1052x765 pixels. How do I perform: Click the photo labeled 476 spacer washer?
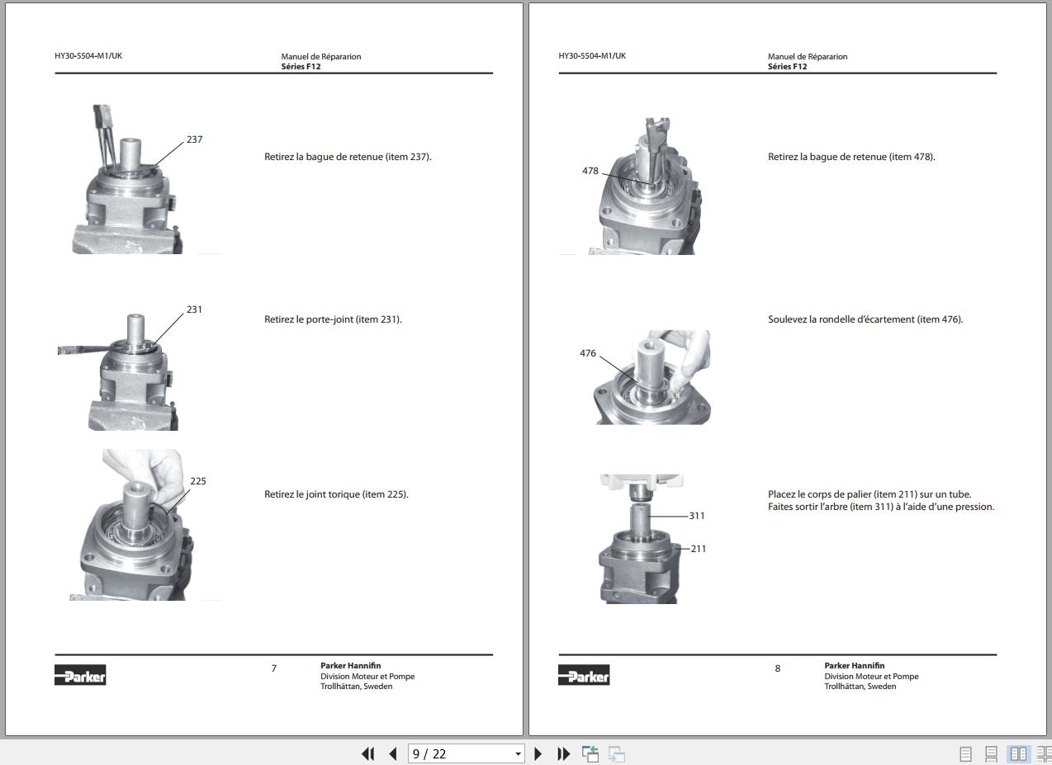(653, 378)
